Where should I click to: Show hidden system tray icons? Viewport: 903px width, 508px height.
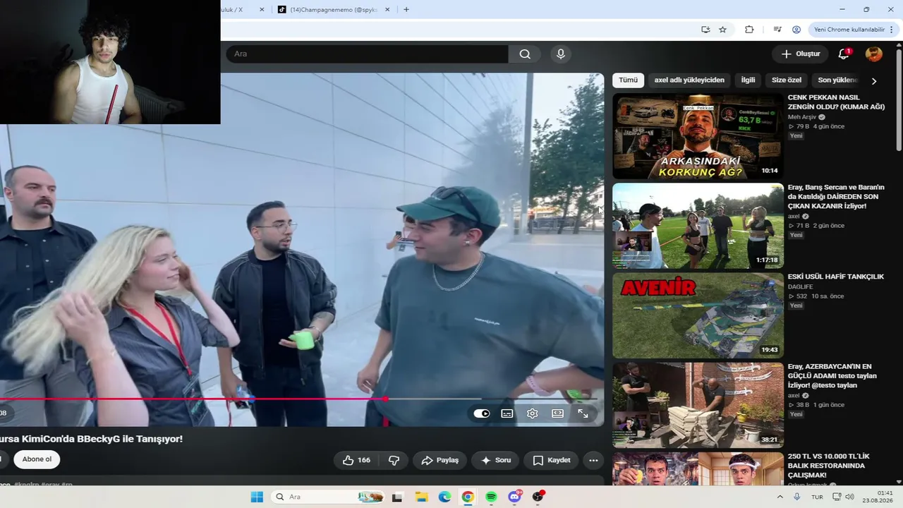coord(780,497)
